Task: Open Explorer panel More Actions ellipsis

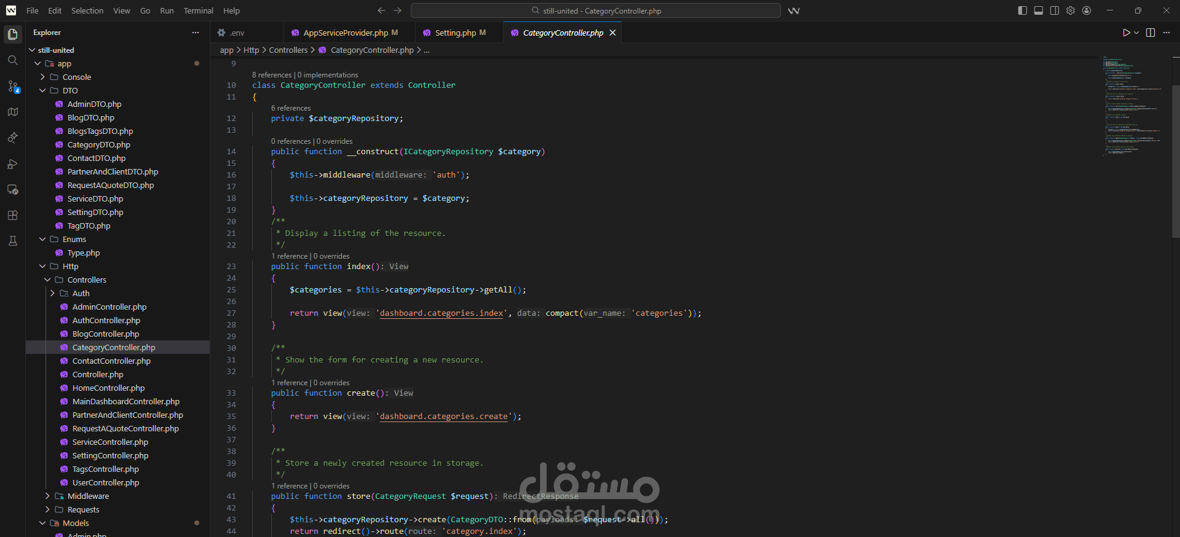Action: tap(196, 33)
